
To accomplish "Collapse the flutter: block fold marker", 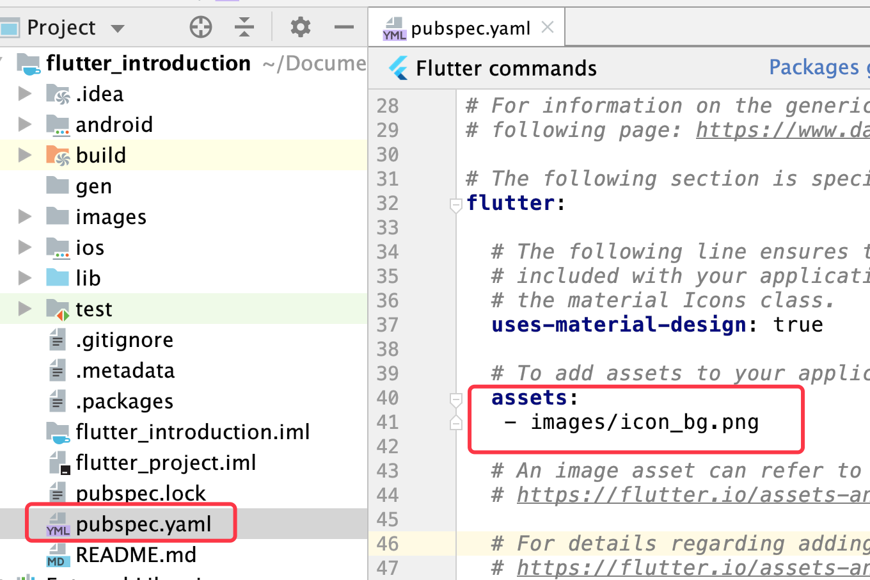I will pos(455,205).
